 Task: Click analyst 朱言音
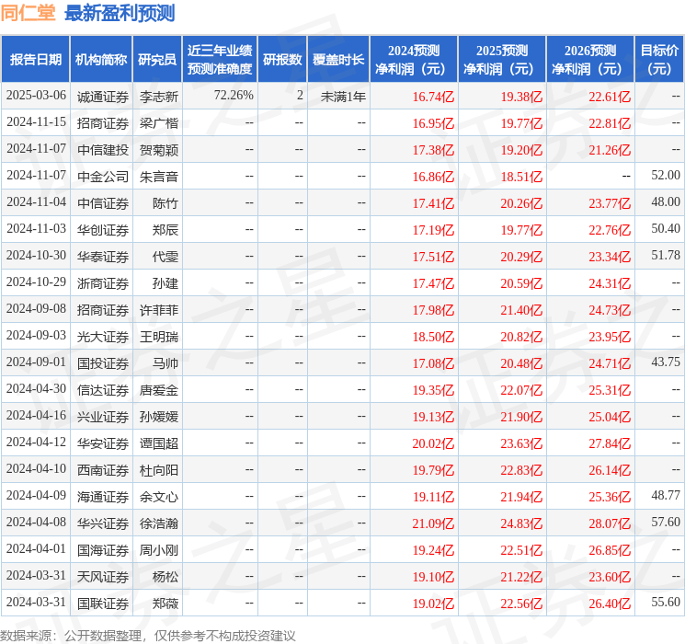(158, 177)
